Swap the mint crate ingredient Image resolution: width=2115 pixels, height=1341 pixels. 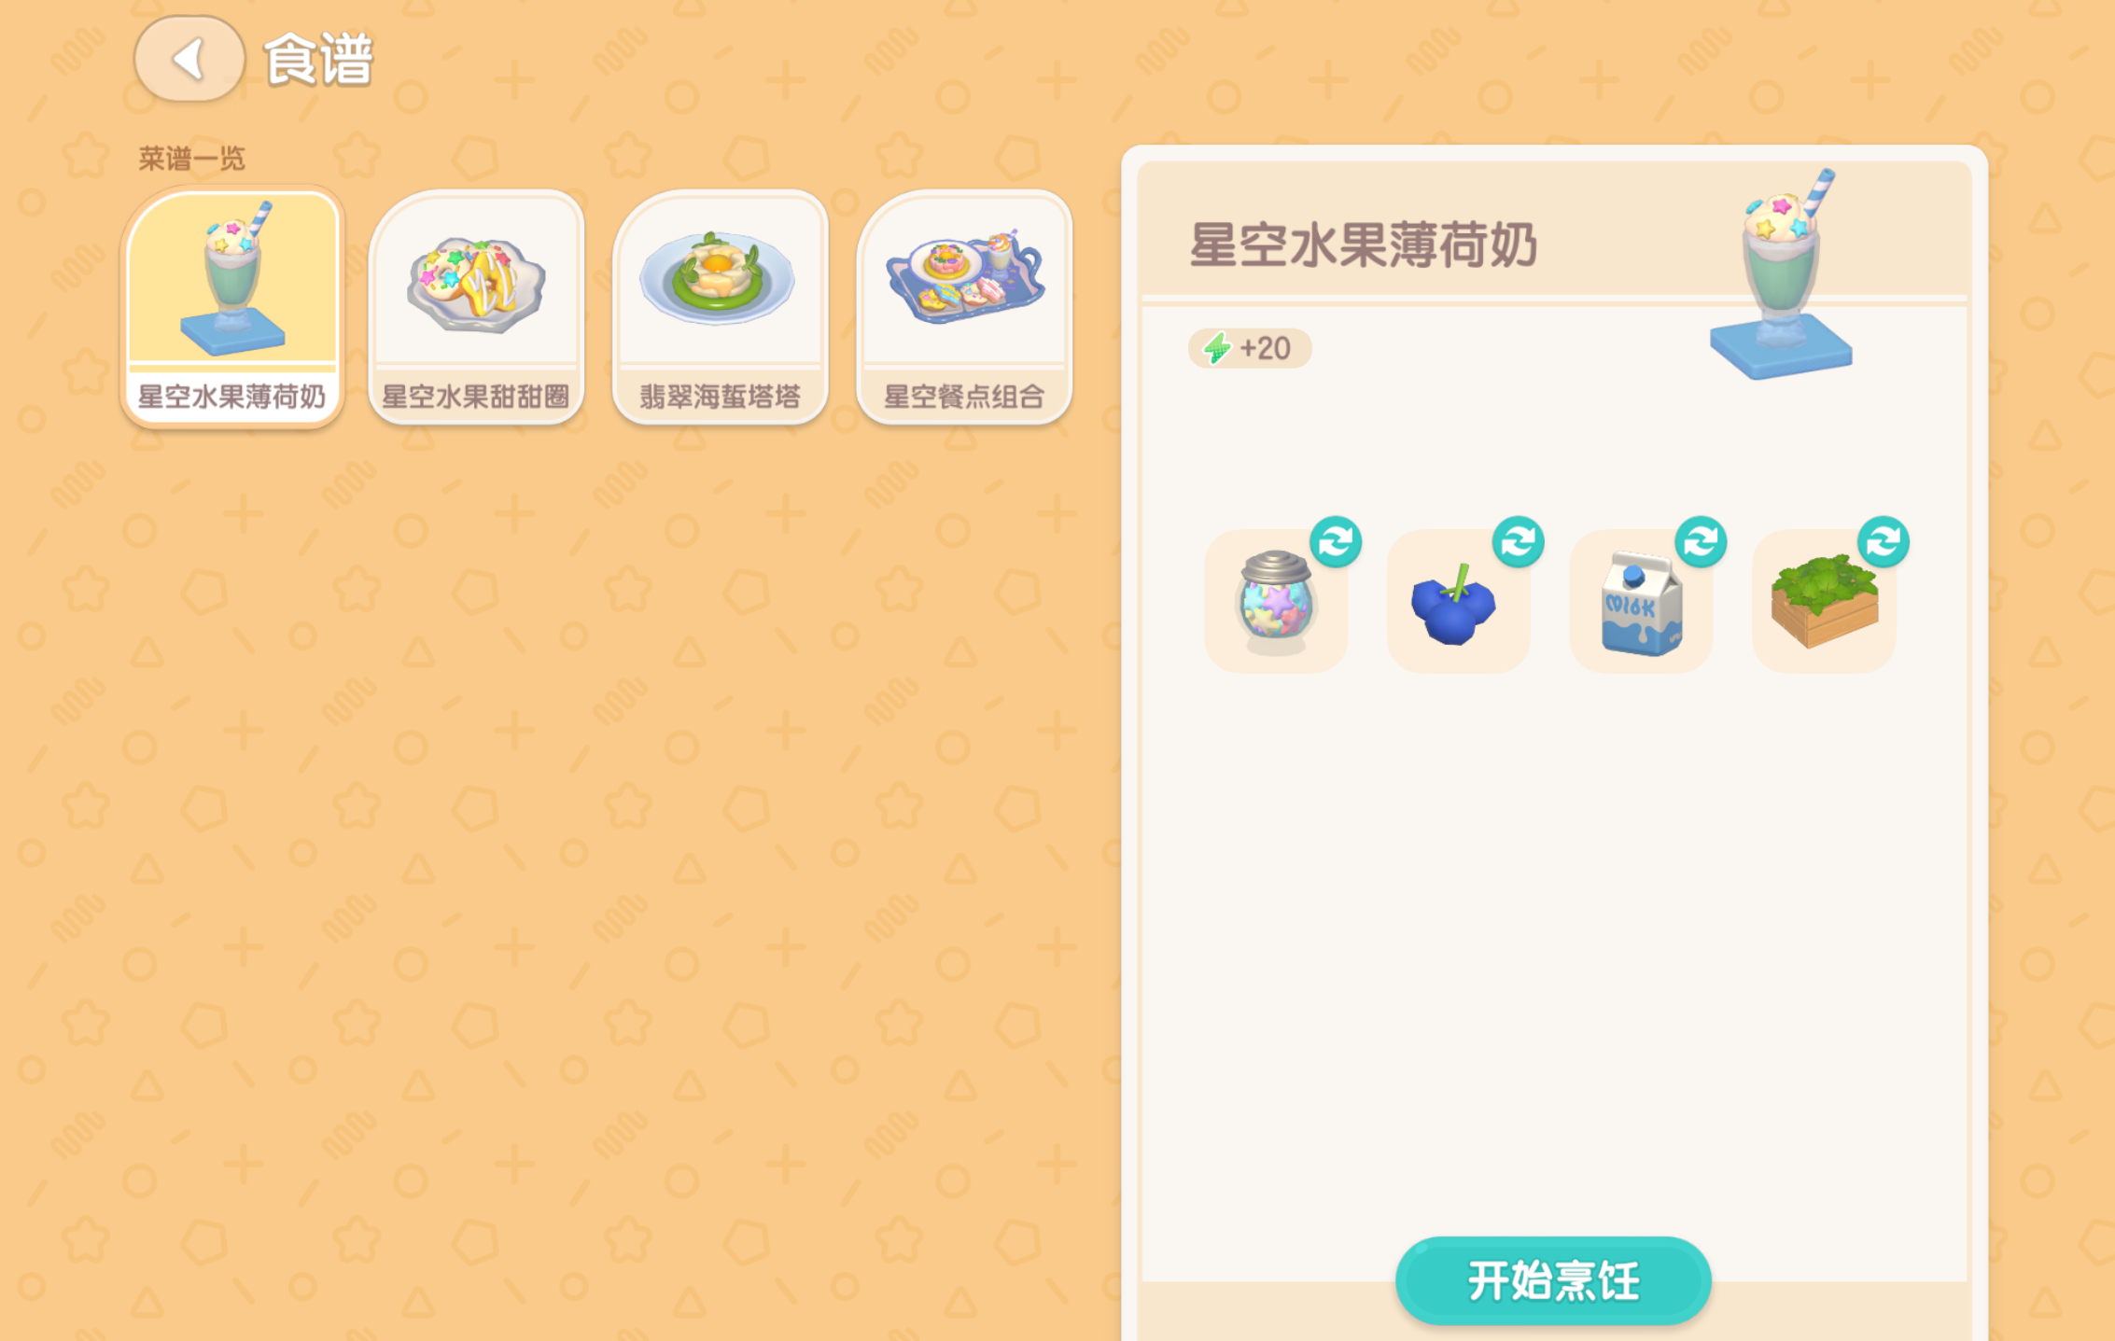(x=1884, y=541)
